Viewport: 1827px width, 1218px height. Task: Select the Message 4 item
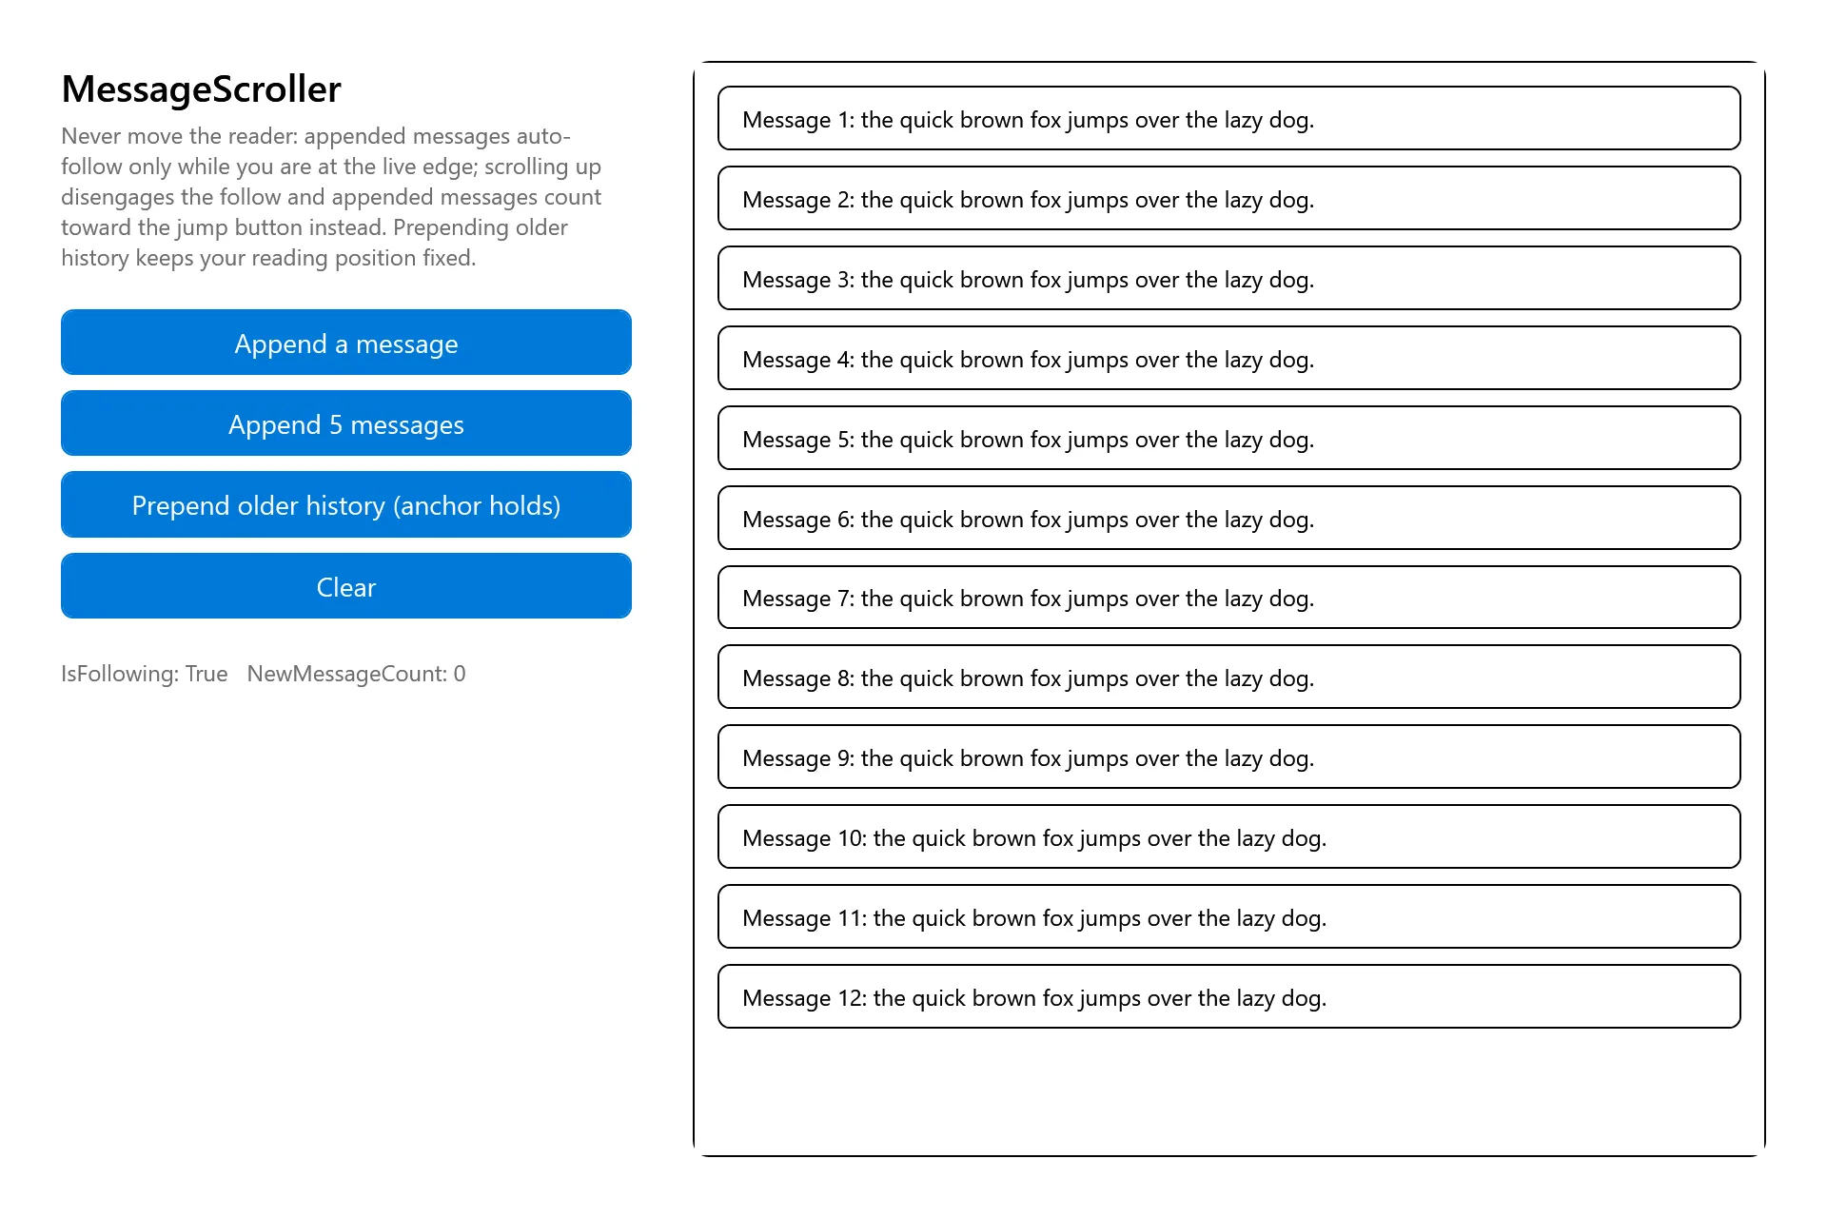[1229, 358]
